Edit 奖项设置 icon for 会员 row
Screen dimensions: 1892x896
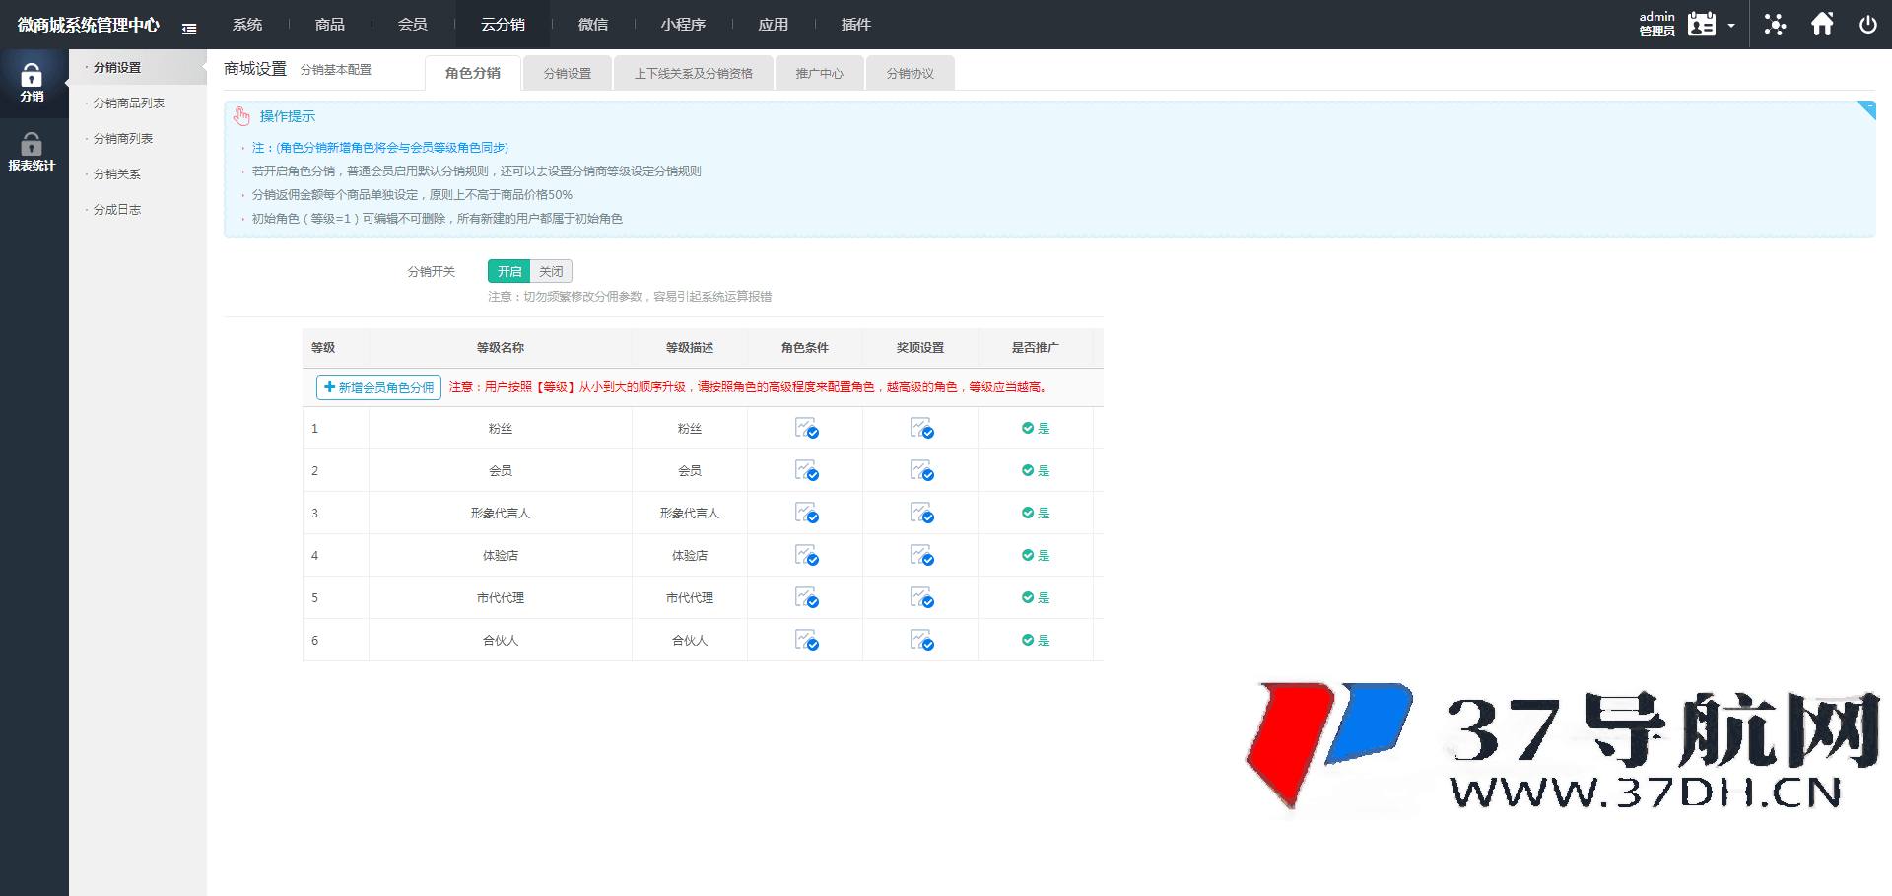click(921, 471)
